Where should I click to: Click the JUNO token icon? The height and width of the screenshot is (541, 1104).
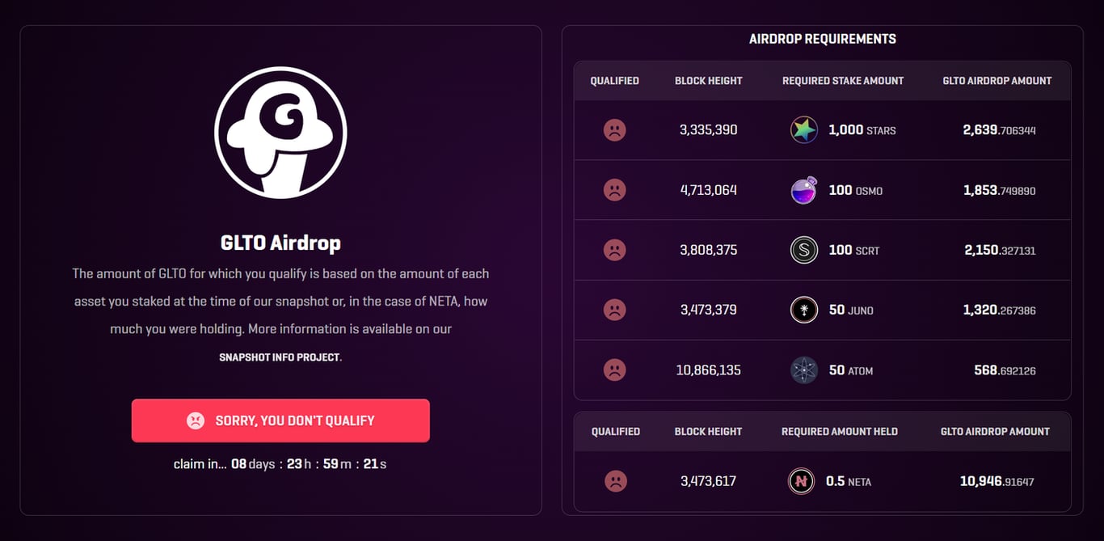[x=803, y=310]
